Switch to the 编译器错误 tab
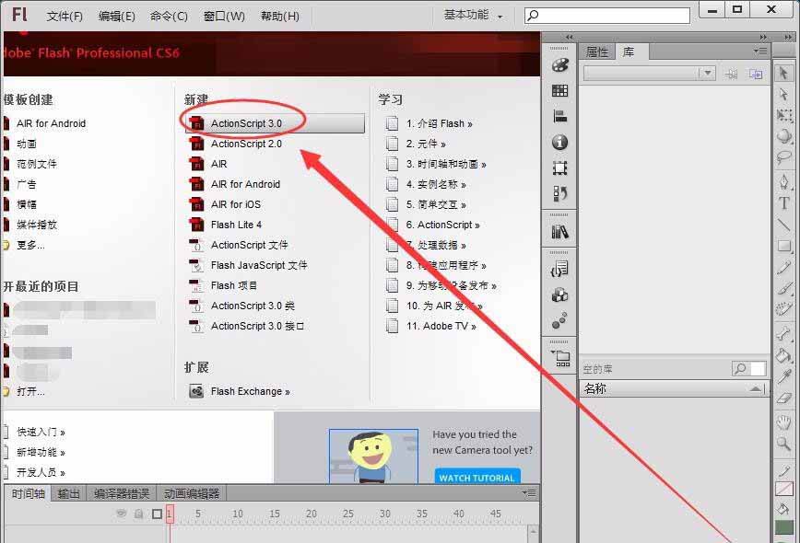This screenshot has height=543, width=800. pos(122,493)
